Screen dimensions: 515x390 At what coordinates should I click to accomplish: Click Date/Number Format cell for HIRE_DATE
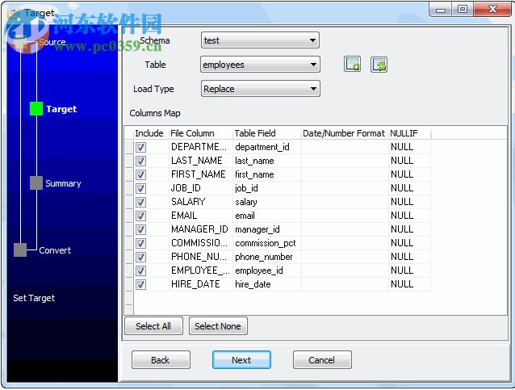coord(345,284)
